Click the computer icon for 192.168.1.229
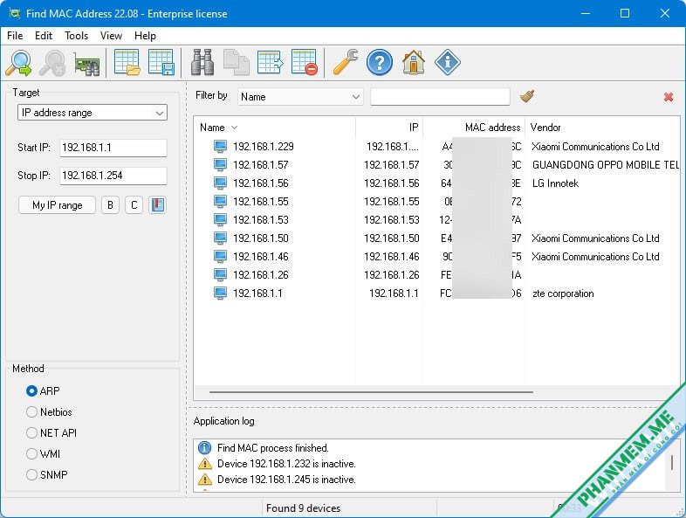 tap(220, 146)
